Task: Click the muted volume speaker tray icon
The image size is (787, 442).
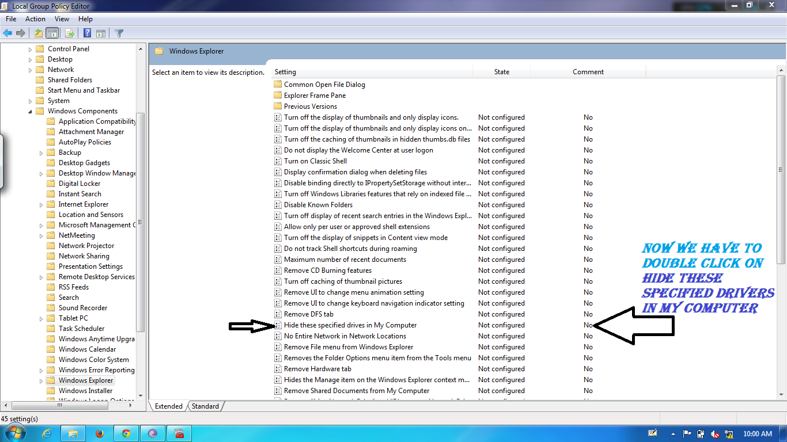Action: pos(715,434)
